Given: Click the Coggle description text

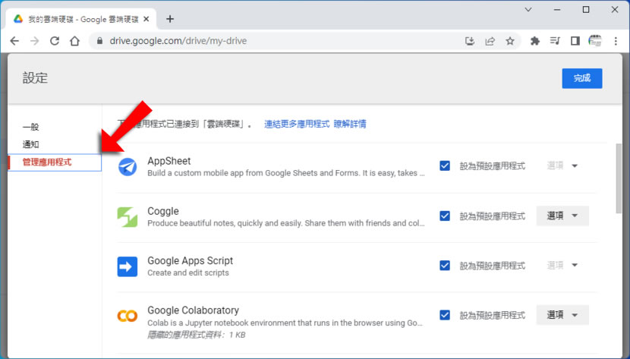Looking at the screenshot, I should pos(285,223).
